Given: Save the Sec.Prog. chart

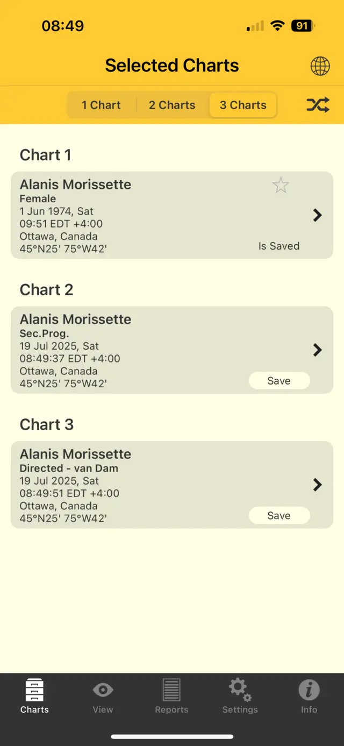Looking at the screenshot, I should (279, 381).
